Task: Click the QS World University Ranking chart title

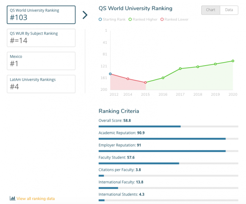Action: point(135,8)
